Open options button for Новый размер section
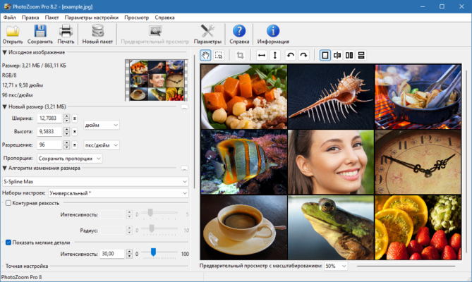The height and width of the screenshot is (282, 472). [184, 107]
